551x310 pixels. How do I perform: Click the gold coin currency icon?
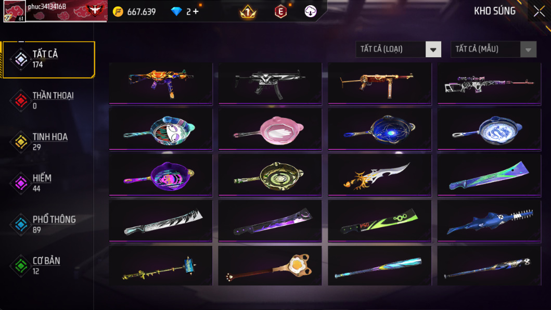click(118, 11)
